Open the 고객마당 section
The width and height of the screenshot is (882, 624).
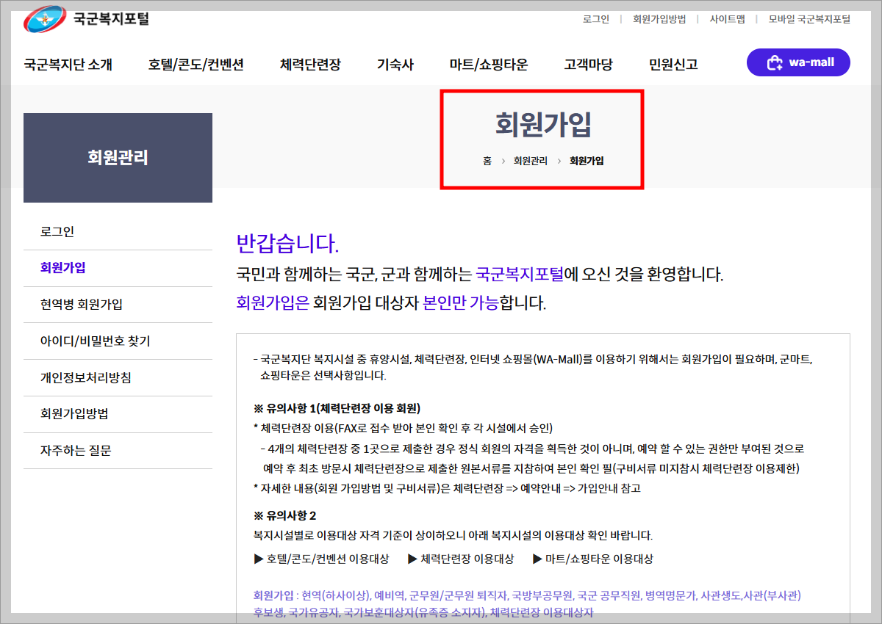587,64
